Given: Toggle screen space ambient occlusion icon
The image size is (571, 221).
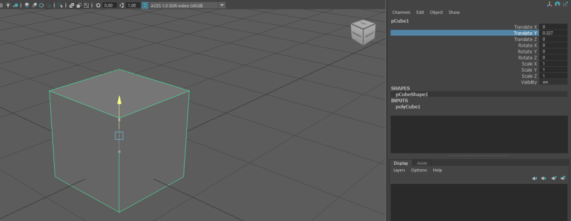Looking at the screenshot, I should tap(27, 6).
